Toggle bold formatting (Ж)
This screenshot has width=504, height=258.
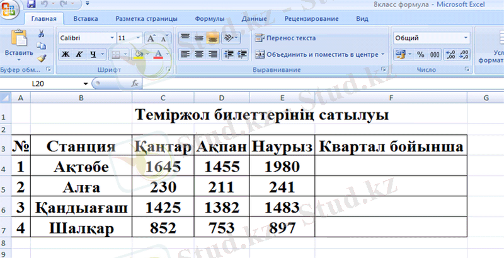point(65,55)
